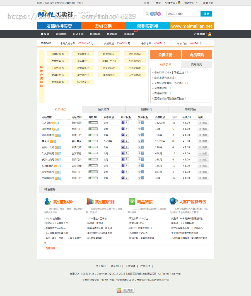Open 精品链接 in navigation bar
Image resolution: width=251 pixels, height=296 pixels.
[112, 34]
